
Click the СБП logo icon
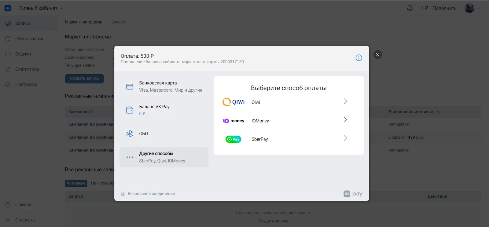pyautogui.click(x=130, y=134)
